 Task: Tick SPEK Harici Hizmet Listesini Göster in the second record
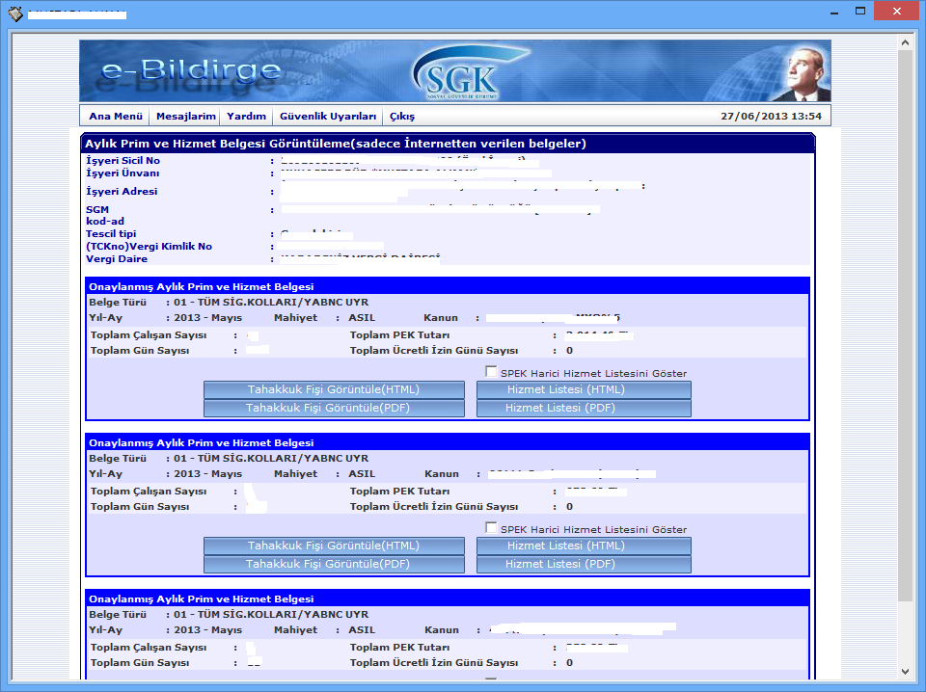pyautogui.click(x=491, y=528)
